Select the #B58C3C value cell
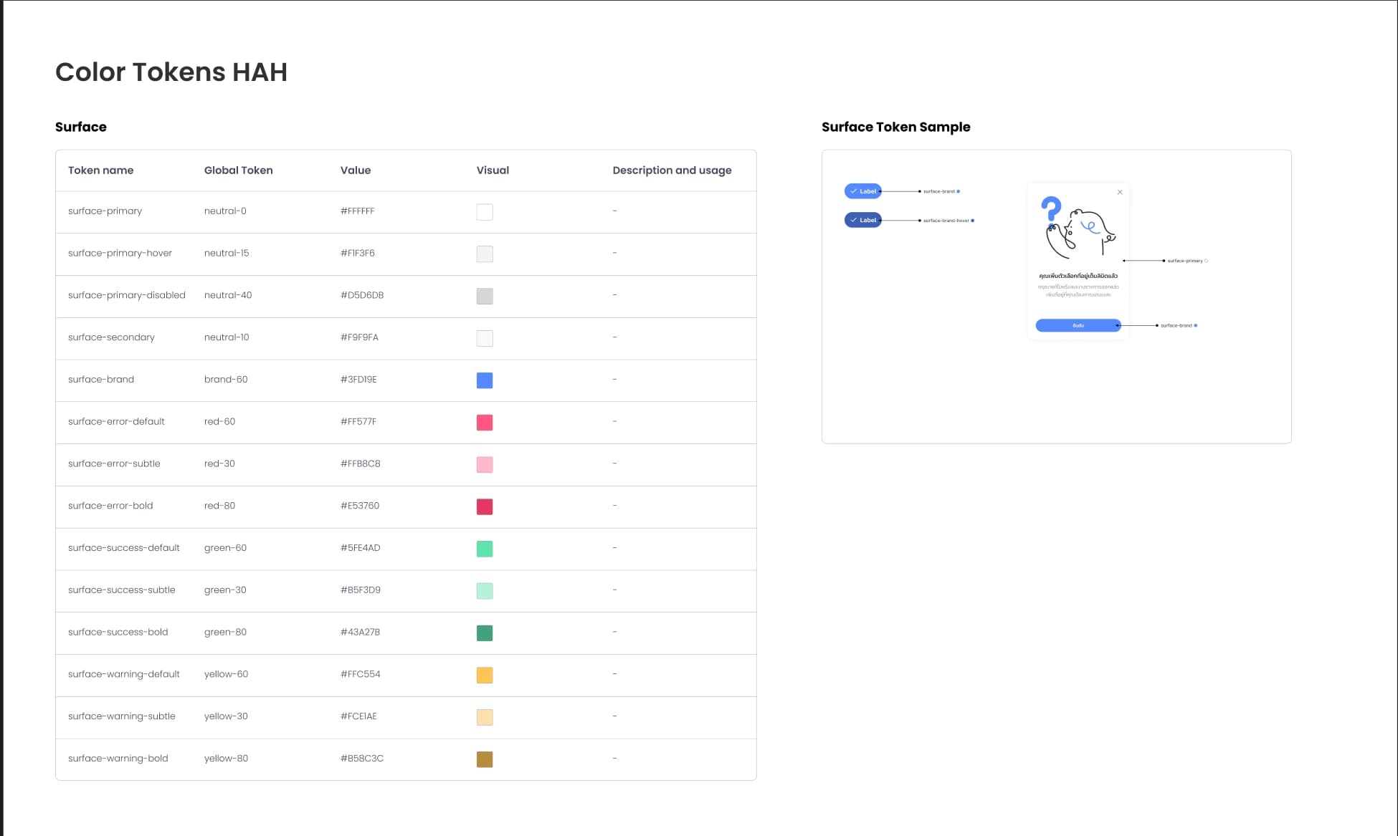The height and width of the screenshot is (836, 1398). tap(362, 759)
